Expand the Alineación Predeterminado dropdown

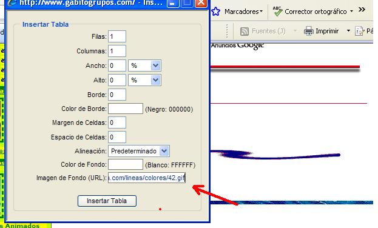[x=139, y=151]
